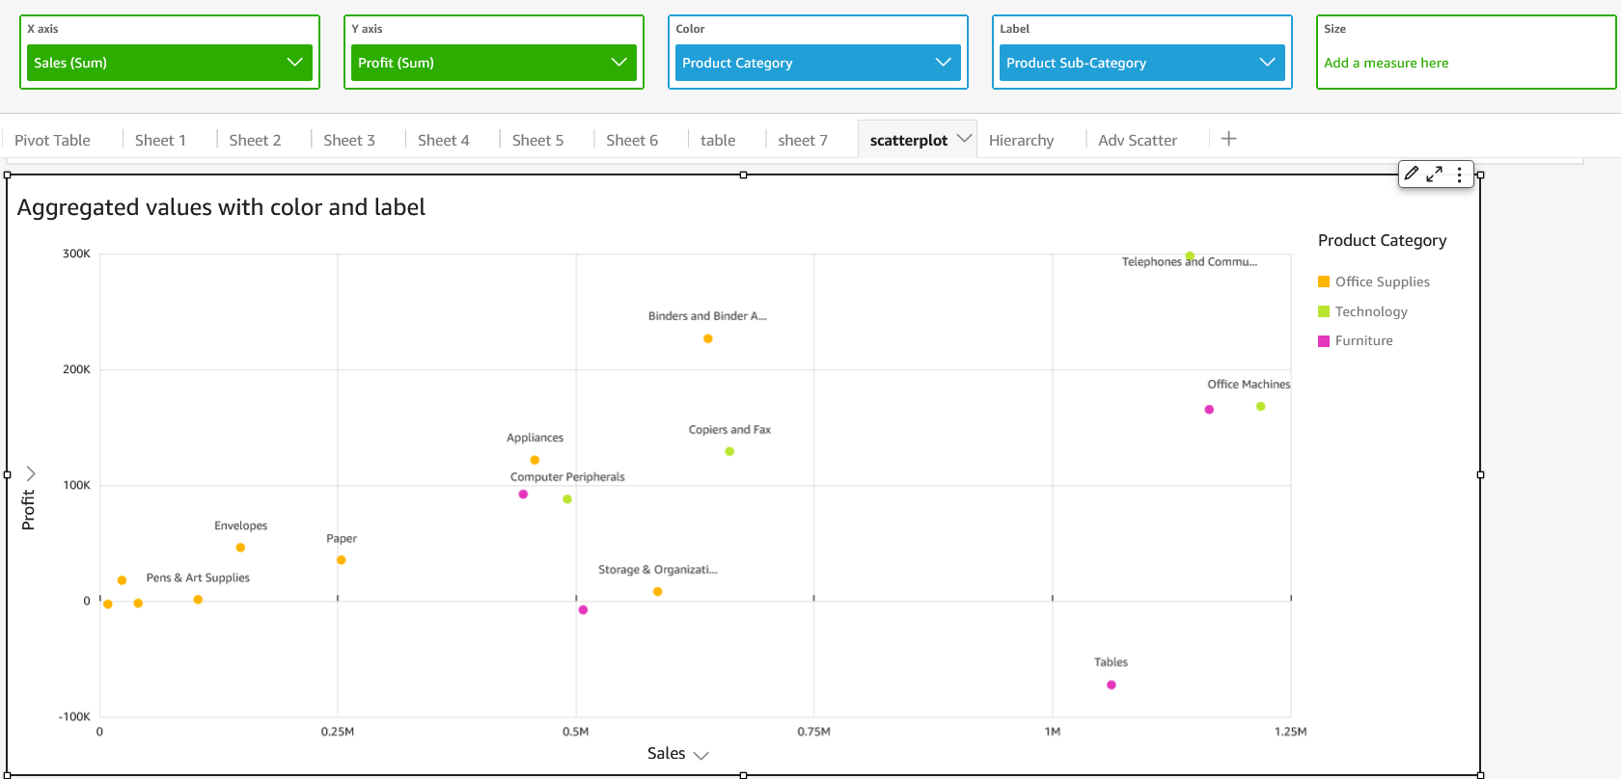The image size is (1621, 779).
Task: Open the Sales (Sum) X axis dropdown
Action: click(x=294, y=63)
